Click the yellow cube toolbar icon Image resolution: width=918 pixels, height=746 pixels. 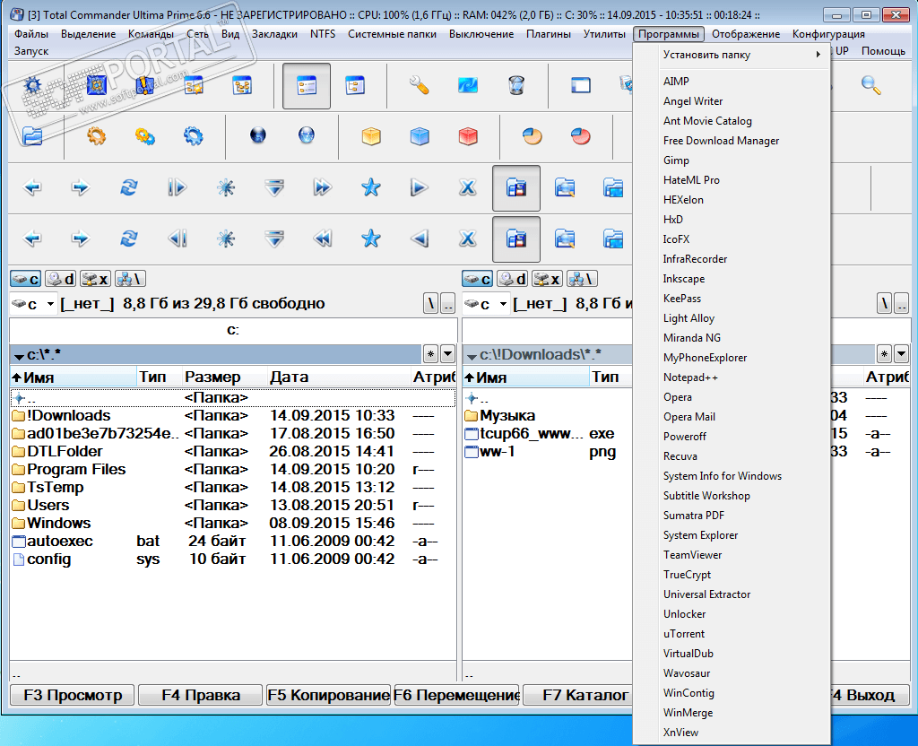371,136
